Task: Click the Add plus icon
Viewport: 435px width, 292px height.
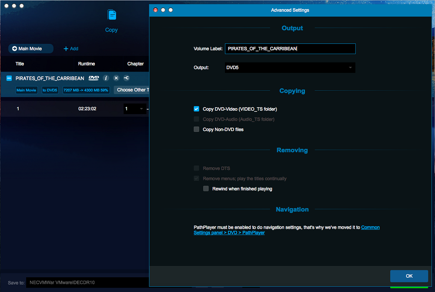Action: [66, 49]
